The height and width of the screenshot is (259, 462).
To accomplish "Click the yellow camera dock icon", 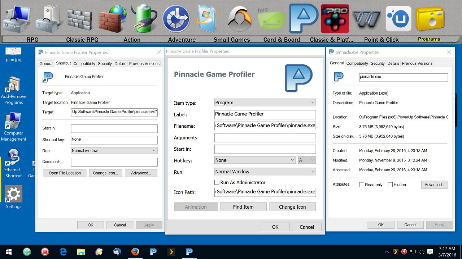I will pyautogui.click(x=429, y=19).
